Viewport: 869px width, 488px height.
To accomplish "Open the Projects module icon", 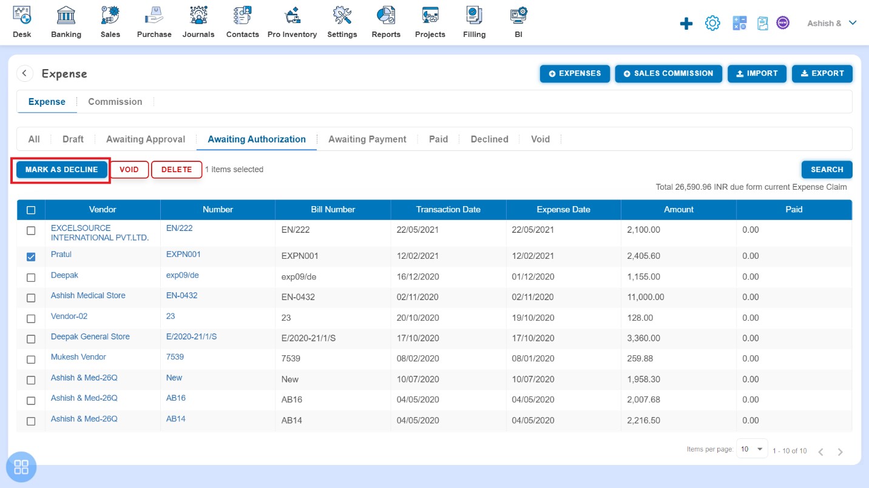I will (x=430, y=15).
